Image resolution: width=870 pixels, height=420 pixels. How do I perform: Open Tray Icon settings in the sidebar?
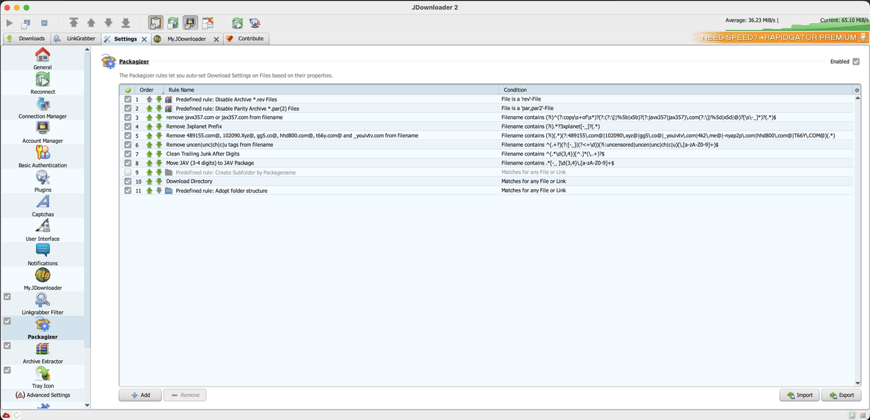click(x=42, y=377)
